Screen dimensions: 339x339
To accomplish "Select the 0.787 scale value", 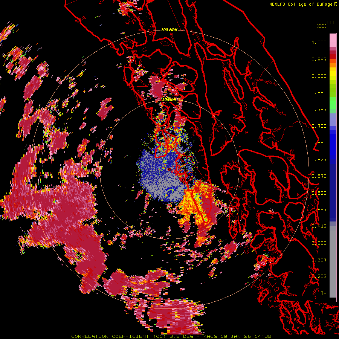I will coord(319,109).
